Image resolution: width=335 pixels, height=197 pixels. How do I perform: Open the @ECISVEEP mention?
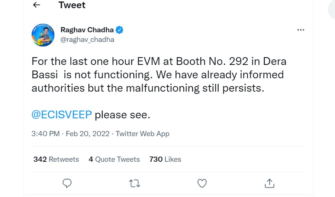61,115
